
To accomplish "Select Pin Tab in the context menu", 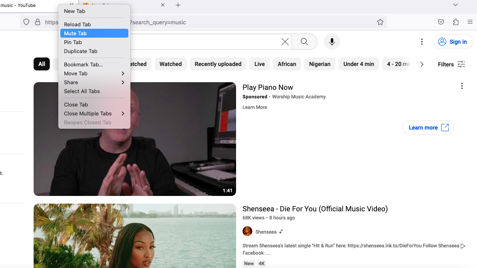I will 94,42.
